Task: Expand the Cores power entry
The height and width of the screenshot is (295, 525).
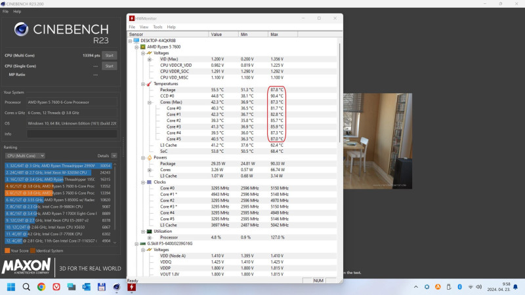Action: coord(150,170)
